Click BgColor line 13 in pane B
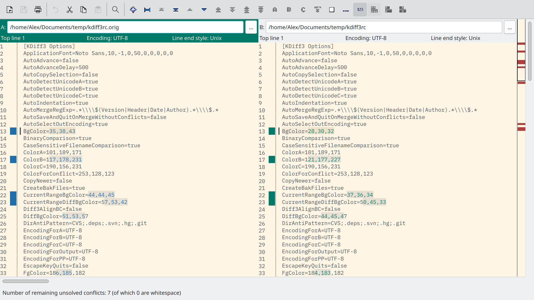Image resolution: width=534 pixels, height=300 pixels. click(x=308, y=131)
